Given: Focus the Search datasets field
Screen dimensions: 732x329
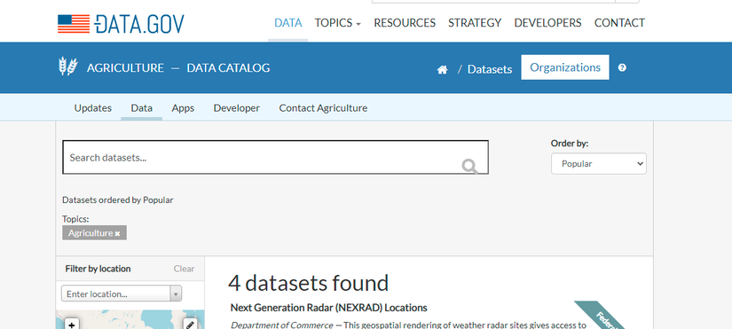Looking at the screenshot, I should pyautogui.click(x=275, y=157).
